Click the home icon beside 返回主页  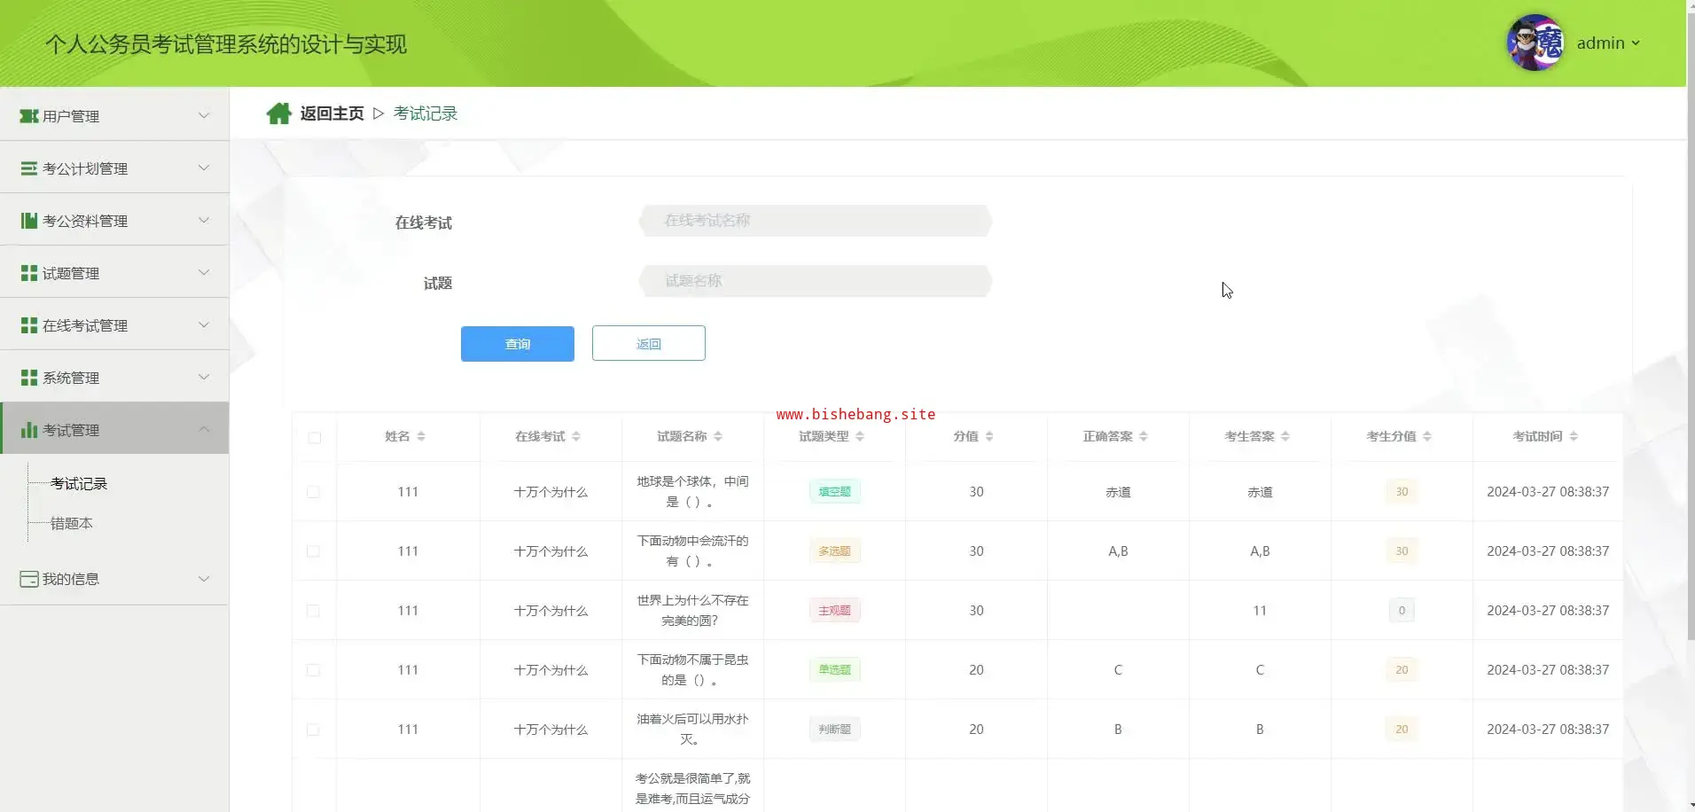coord(278,113)
